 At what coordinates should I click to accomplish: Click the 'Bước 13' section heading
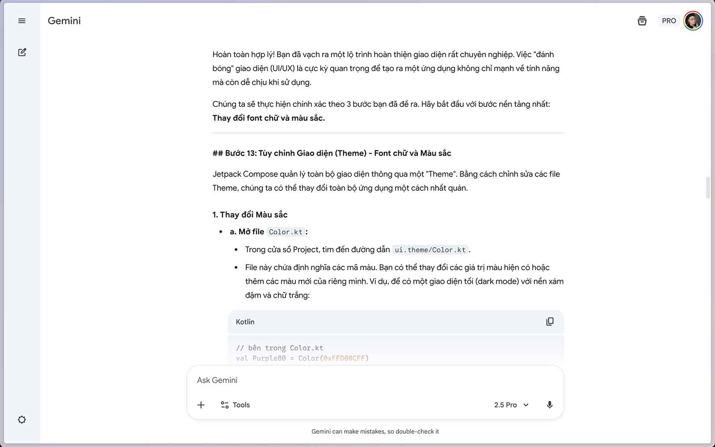pos(332,153)
